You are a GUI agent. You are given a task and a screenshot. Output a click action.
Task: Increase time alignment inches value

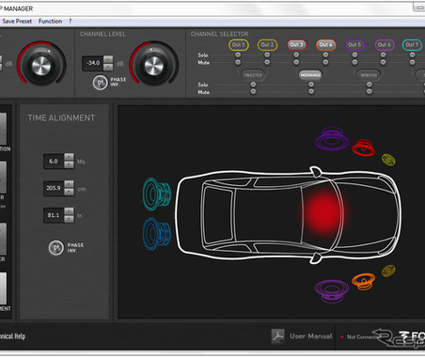click(x=70, y=211)
